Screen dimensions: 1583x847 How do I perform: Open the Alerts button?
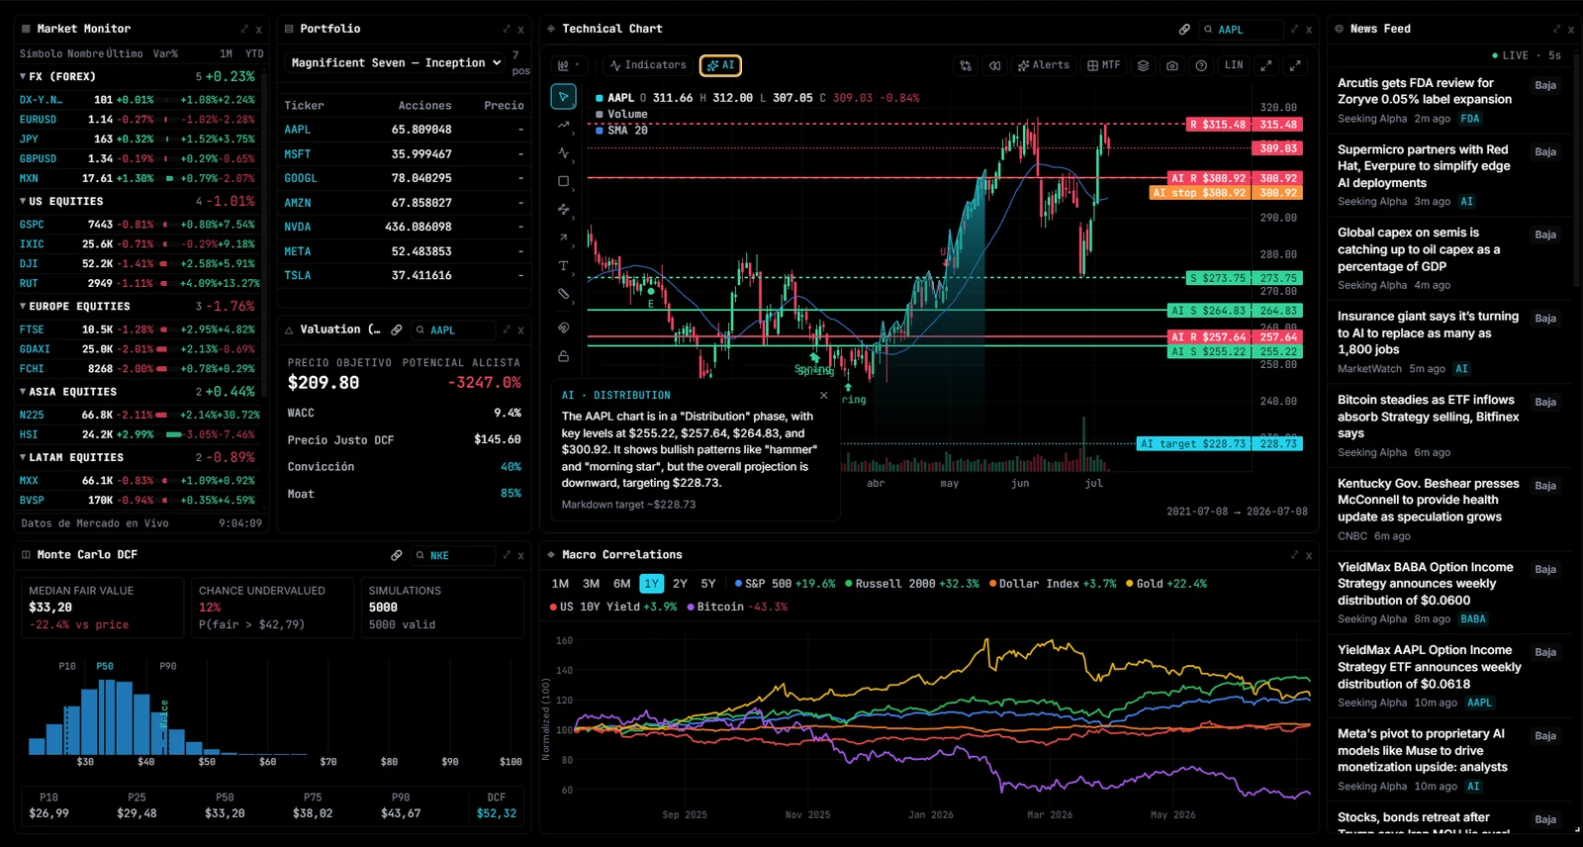point(1043,65)
